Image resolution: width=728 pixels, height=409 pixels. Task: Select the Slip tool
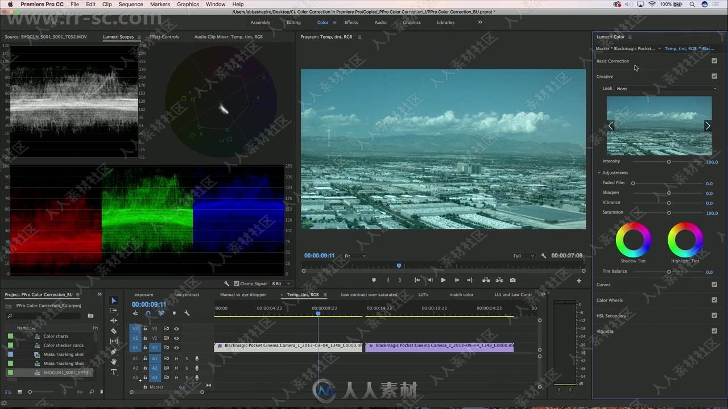[114, 341]
